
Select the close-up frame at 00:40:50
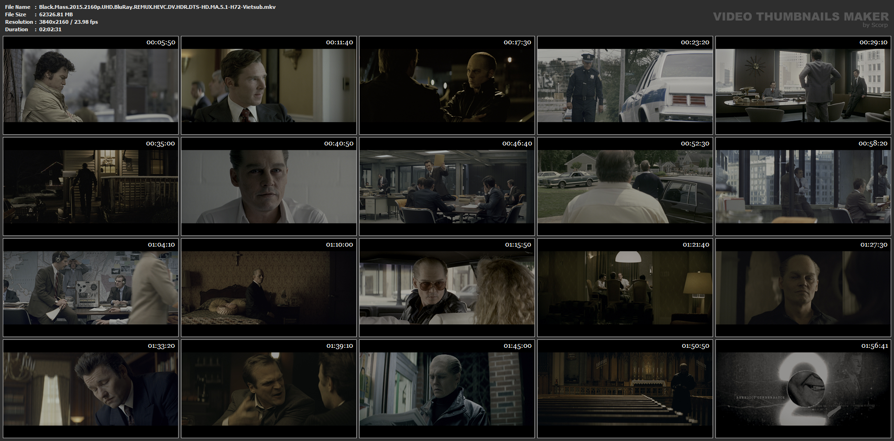pos(269,186)
